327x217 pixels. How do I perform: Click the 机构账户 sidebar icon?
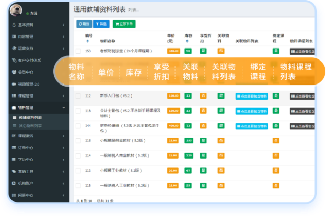point(14,183)
